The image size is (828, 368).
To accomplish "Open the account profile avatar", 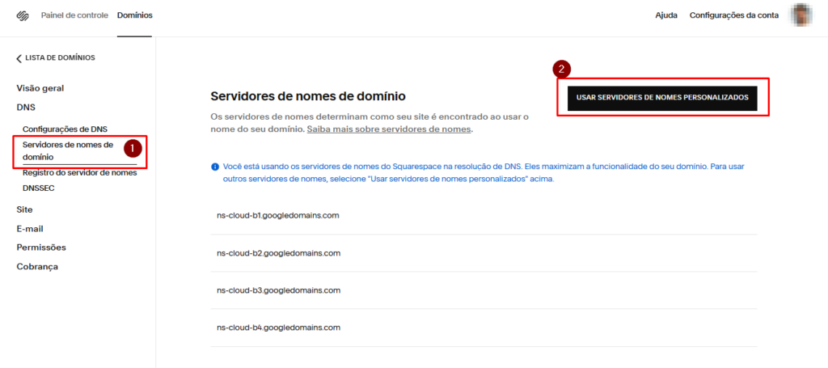I will tap(801, 15).
